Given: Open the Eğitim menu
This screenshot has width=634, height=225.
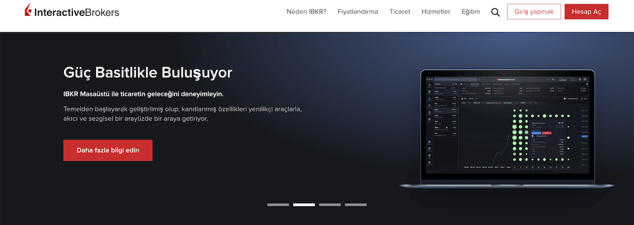Looking at the screenshot, I should pyautogui.click(x=471, y=12).
